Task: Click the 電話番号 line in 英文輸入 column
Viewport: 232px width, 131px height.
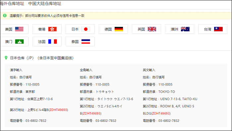Action: click(161, 121)
